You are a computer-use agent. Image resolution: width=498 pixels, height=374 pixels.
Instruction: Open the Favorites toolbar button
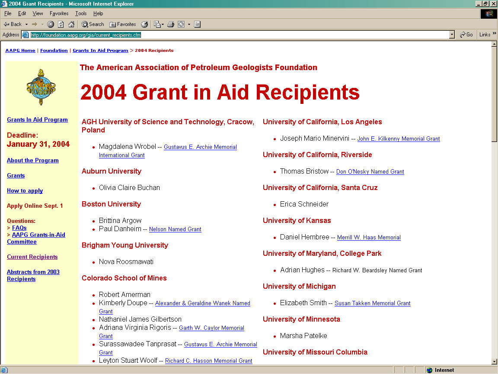[x=123, y=24]
